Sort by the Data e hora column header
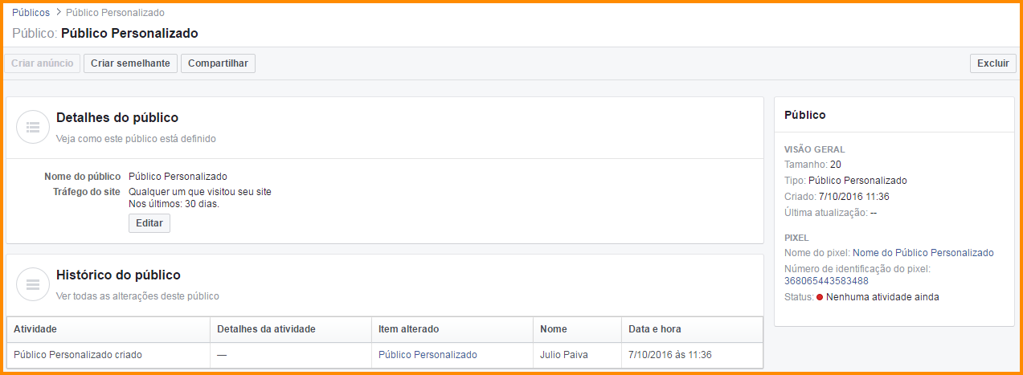The width and height of the screenshot is (1023, 375). click(x=655, y=329)
